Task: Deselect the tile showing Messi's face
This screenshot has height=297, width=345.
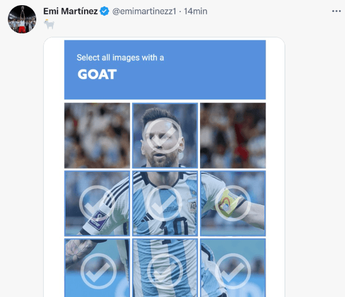Action: click(165, 135)
